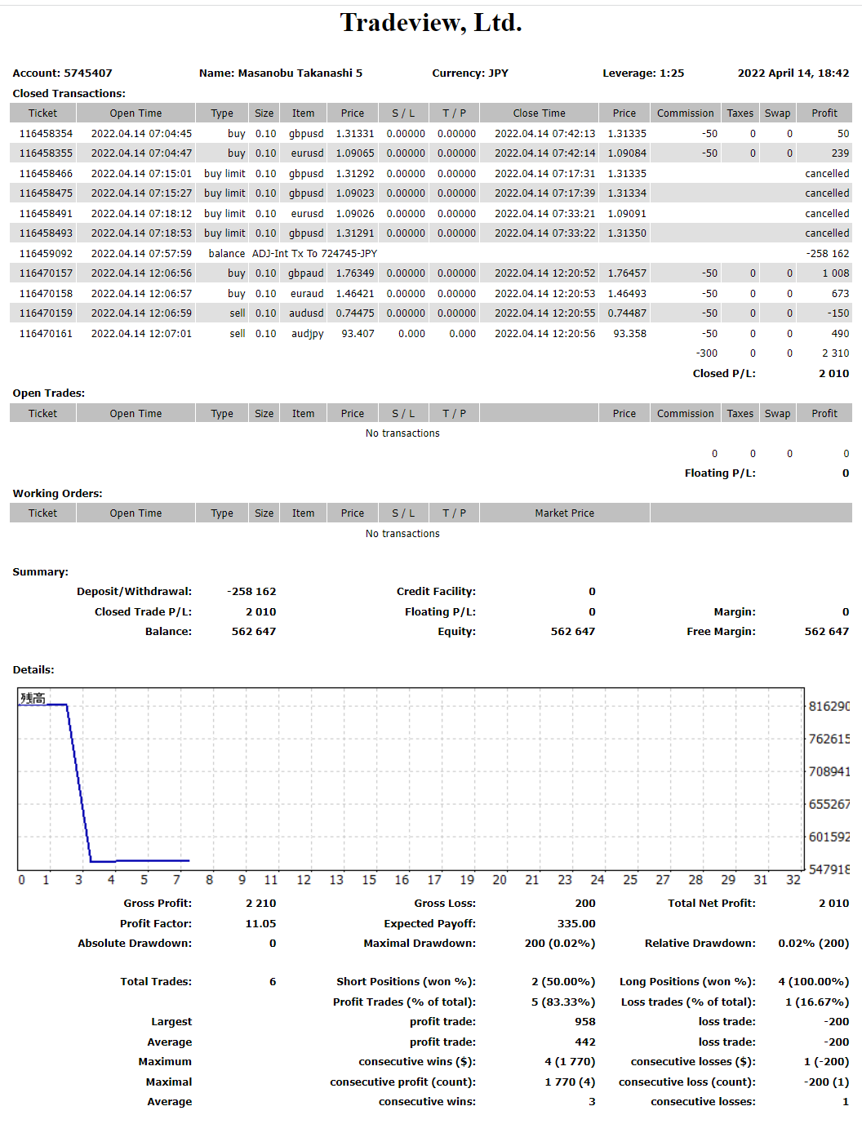Click Long Positions value 4 (100.00%)
This screenshot has width=862, height=1124.
814,982
